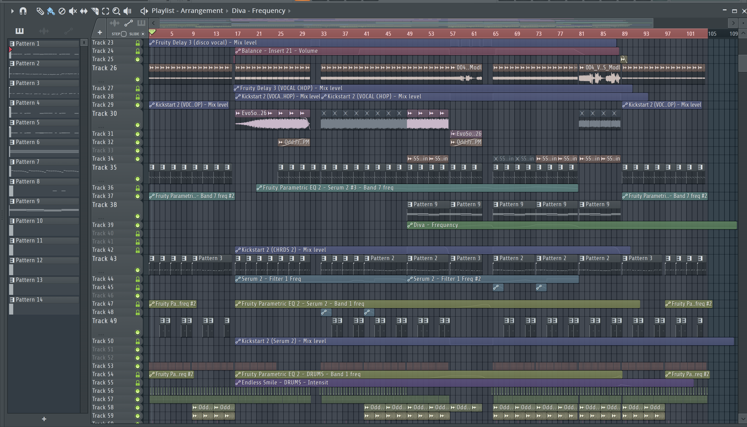Expand Track 49 options dots
The width and height of the screenshot is (747, 427).
101,335
